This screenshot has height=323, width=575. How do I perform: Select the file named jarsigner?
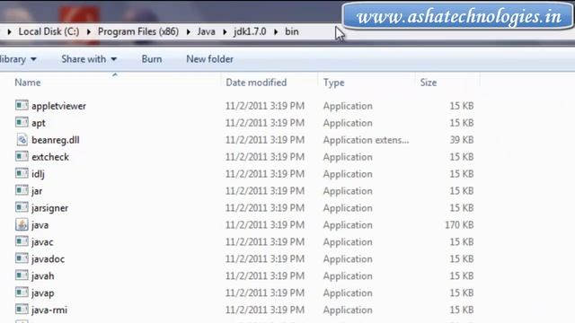click(50, 208)
